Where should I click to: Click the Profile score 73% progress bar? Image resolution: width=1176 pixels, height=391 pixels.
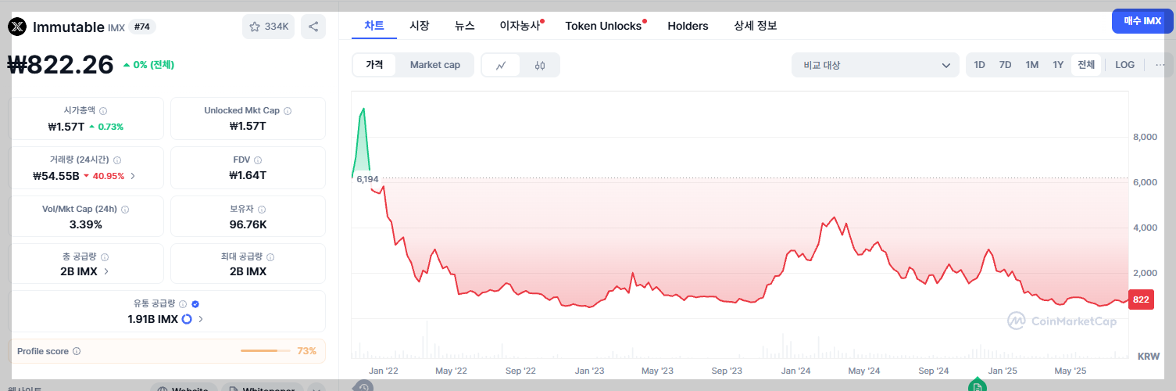tap(266, 351)
